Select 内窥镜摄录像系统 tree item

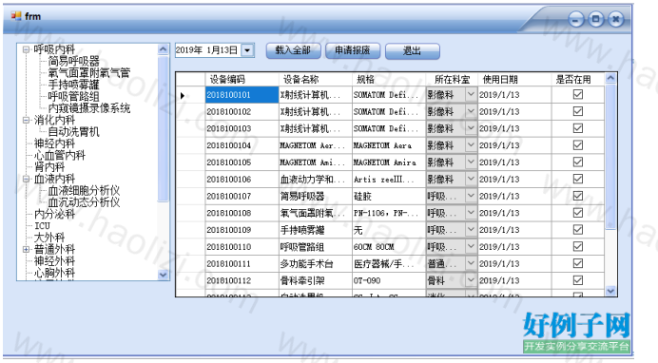pyautogui.click(x=89, y=108)
